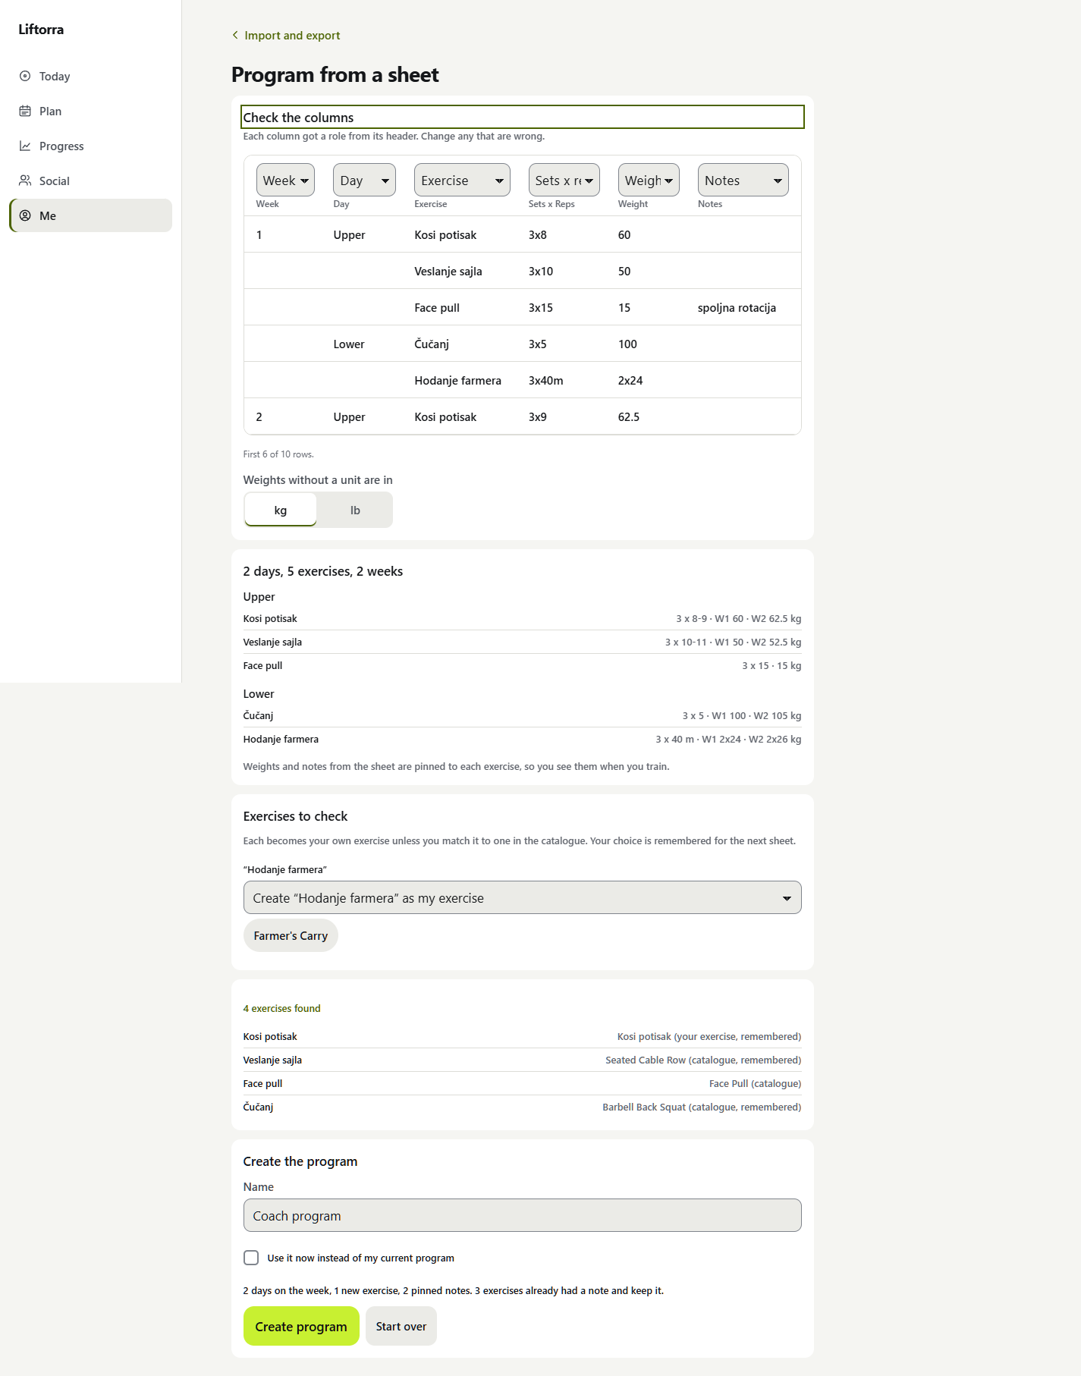Click the back chevron beside Import and export
This screenshot has height=1376, width=1081.
click(235, 35)
